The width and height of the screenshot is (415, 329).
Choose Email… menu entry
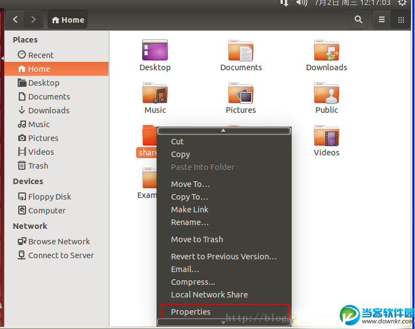pos(224,269)
